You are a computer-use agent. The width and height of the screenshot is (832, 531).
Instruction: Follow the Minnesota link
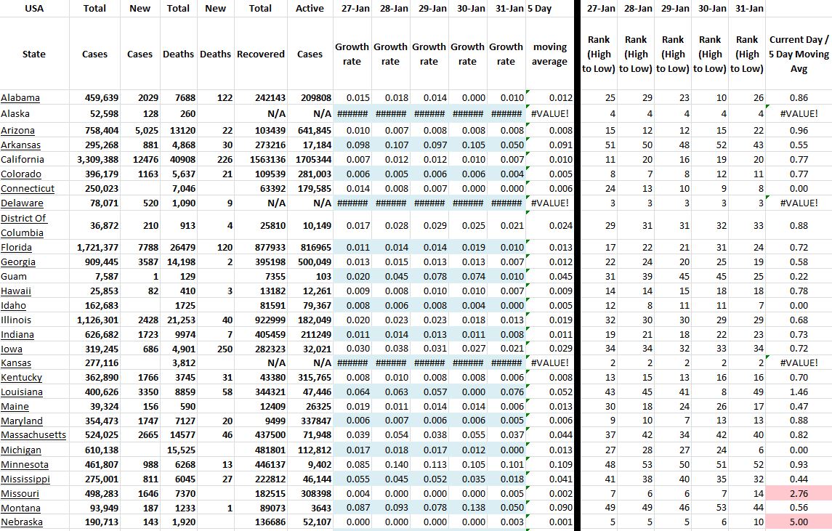pyautogui.click(x=25, y=465)
